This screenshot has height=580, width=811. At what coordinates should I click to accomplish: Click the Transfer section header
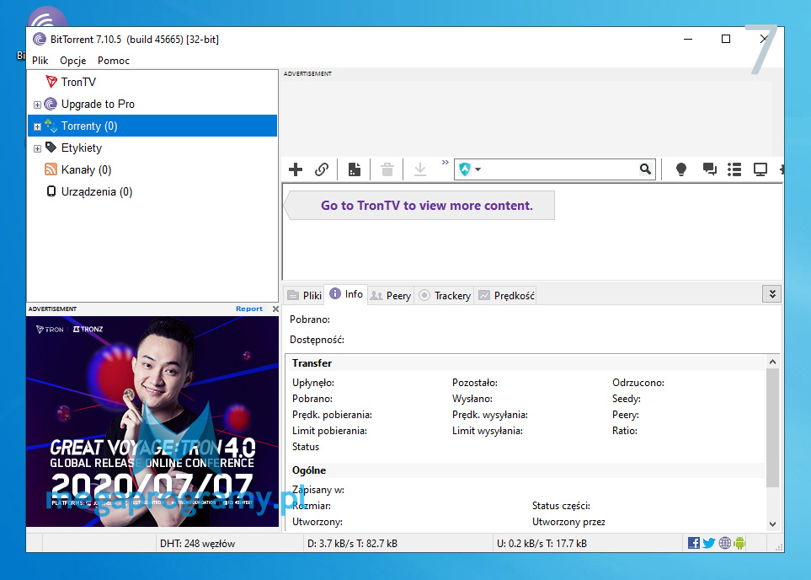coord(312,363)
